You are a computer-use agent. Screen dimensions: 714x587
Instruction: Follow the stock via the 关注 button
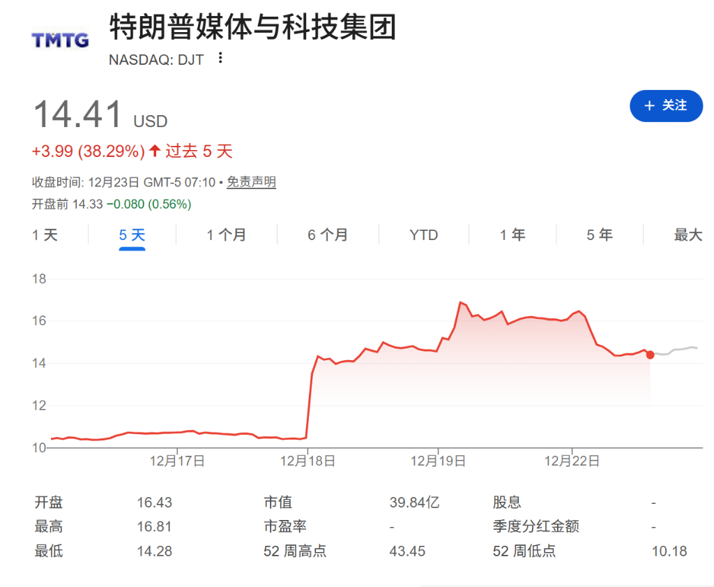click(x=666, y=106)
